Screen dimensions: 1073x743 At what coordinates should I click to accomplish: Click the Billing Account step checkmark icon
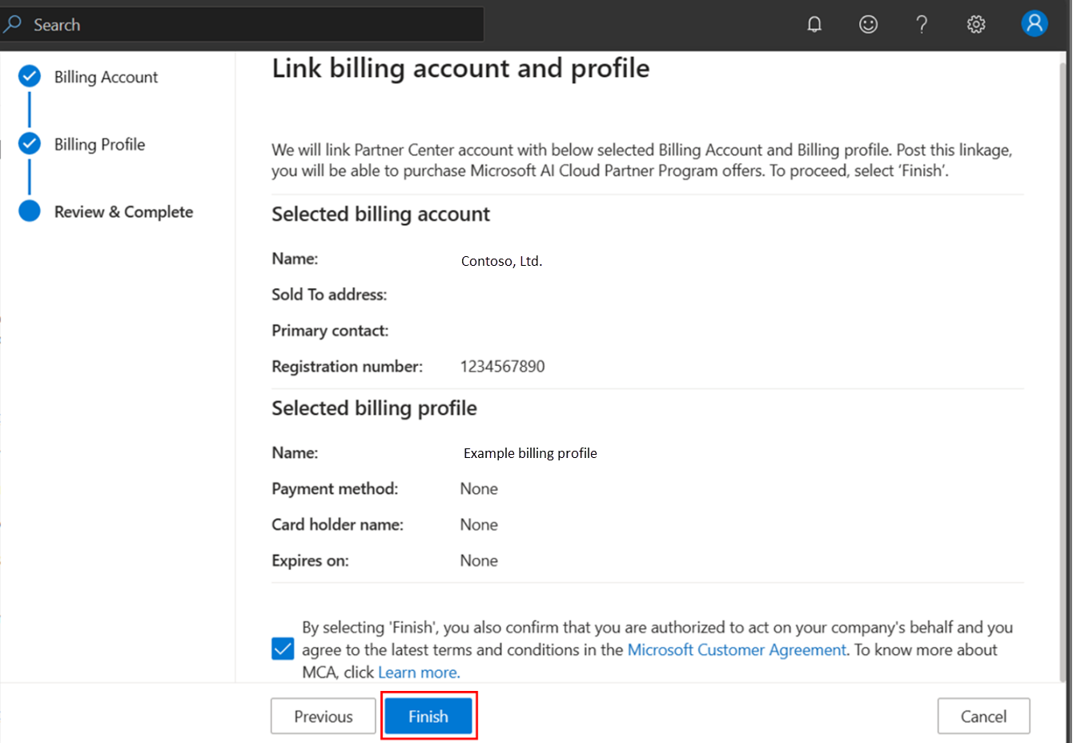(30, 77)
